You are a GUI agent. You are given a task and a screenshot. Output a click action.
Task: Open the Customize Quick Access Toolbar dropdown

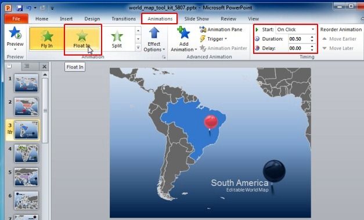pos(52,8)
